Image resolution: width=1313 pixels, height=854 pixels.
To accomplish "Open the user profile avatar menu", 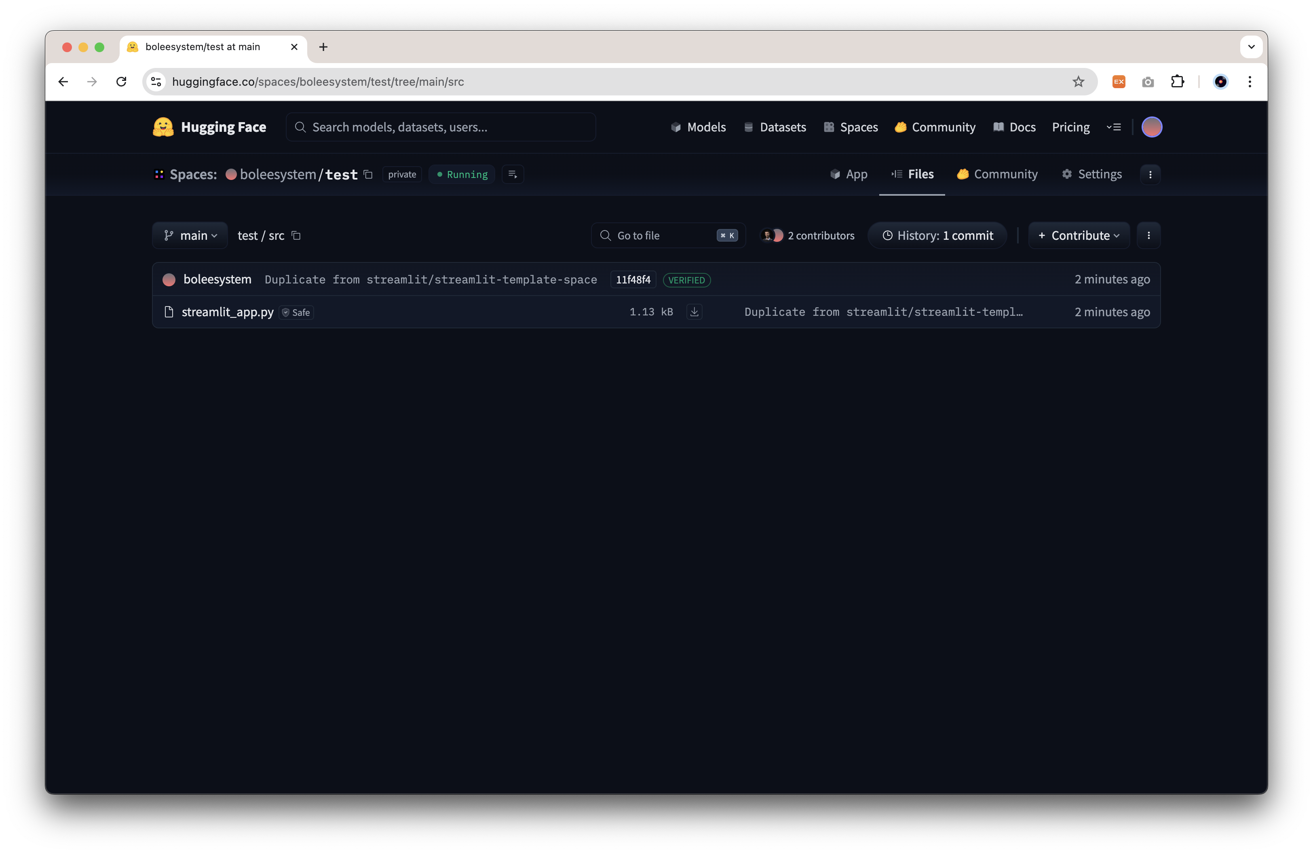I will click(1151, 127).
